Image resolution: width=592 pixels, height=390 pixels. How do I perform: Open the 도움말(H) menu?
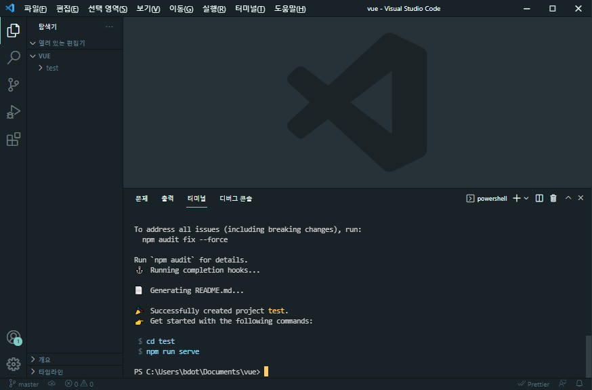point(290,9)
